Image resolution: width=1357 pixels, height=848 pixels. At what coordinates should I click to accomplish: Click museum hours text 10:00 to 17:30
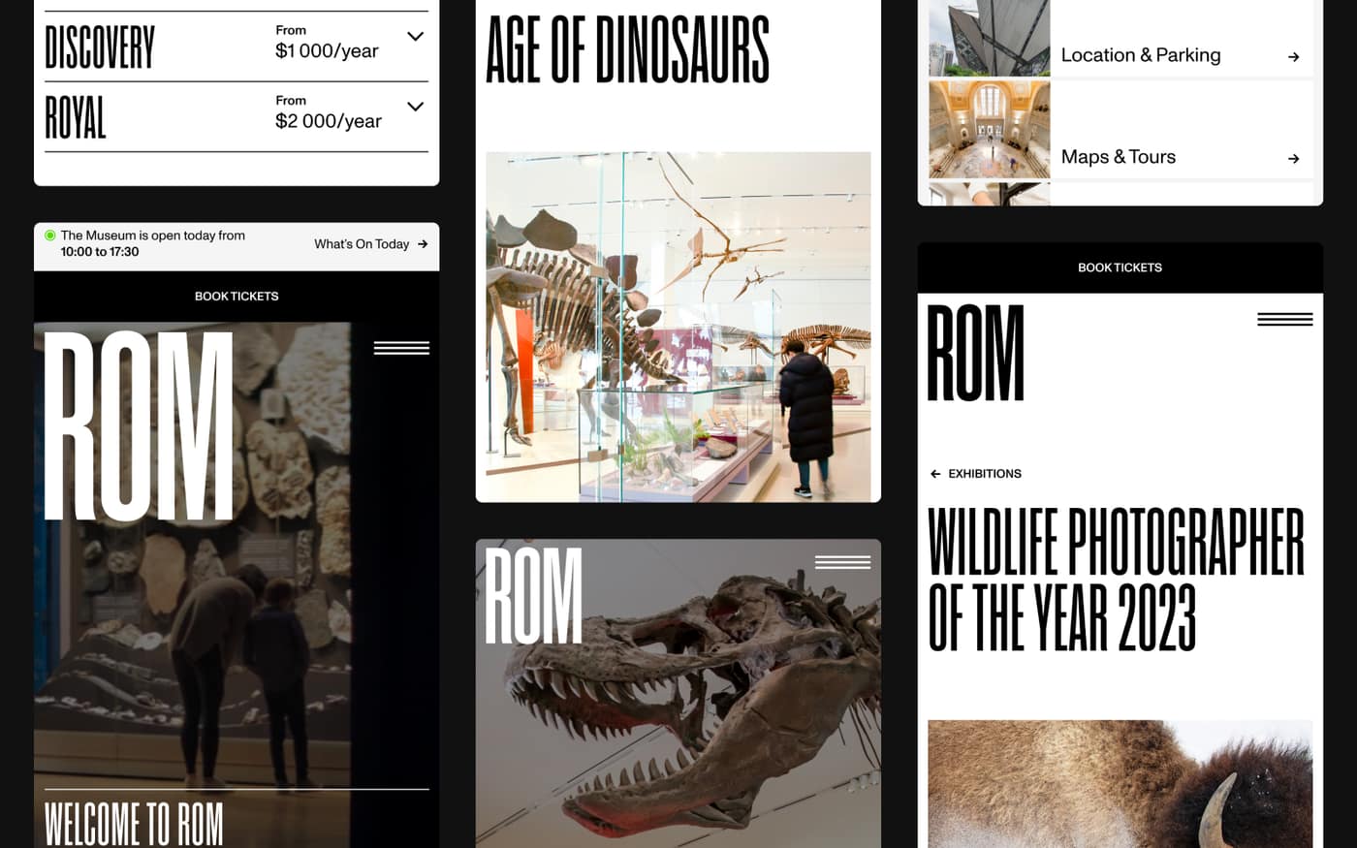coord(100,252)
